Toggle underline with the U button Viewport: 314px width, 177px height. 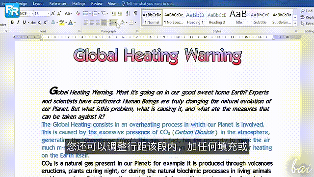point(24,22)
